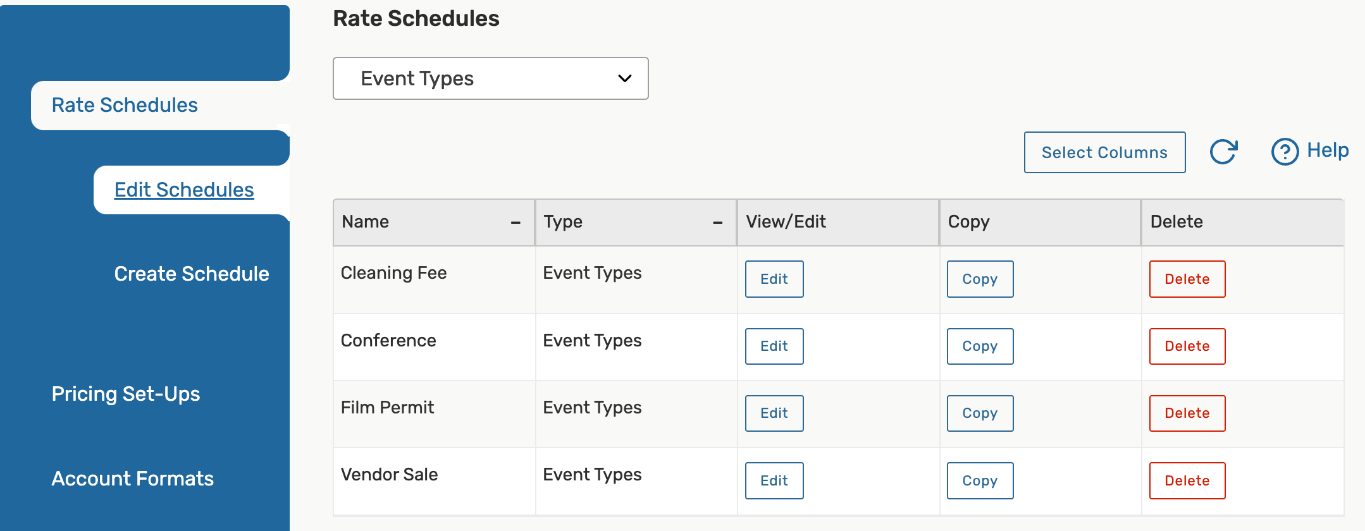Viewport: 1365px width, 531px height.
Task: Open Help via the question mark icon
Action: click(x=1285, y=152)
